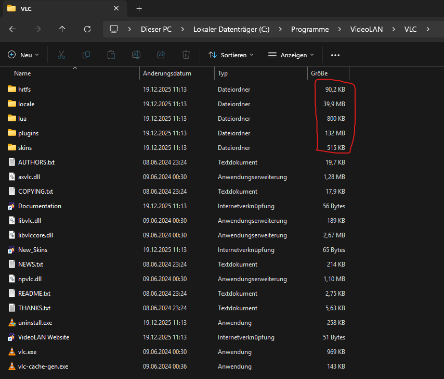Select the NEWS.txt file name
Screen dimensions: 444x379
pyautogui.click(x=31, y=264)
